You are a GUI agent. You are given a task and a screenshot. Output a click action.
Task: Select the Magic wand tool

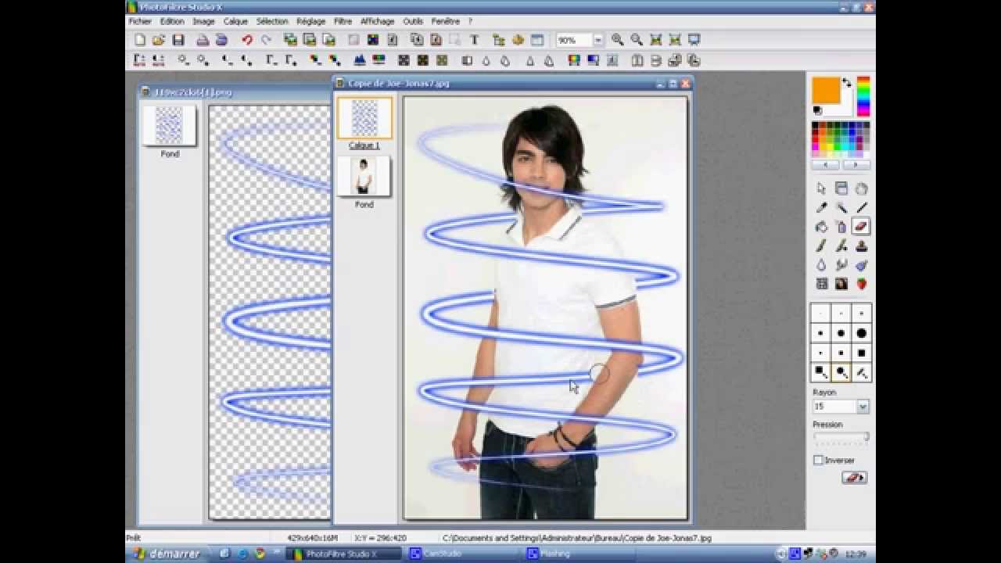point(841,208)
